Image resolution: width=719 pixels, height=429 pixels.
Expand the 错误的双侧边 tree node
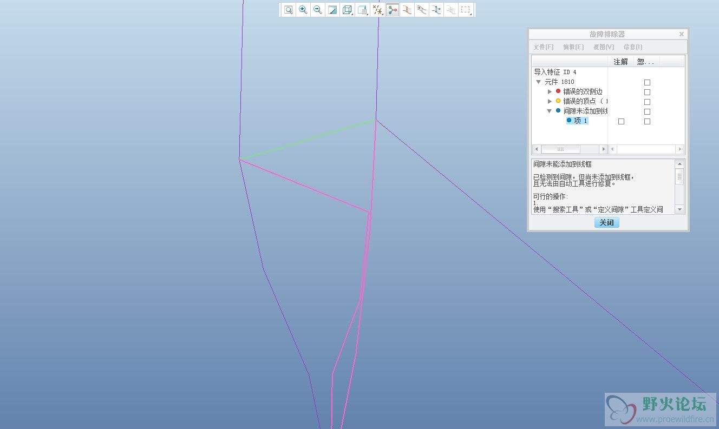550,91
